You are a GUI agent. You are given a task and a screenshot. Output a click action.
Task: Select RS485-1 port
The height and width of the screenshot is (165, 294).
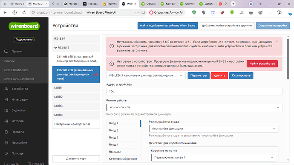click(76, 39)
